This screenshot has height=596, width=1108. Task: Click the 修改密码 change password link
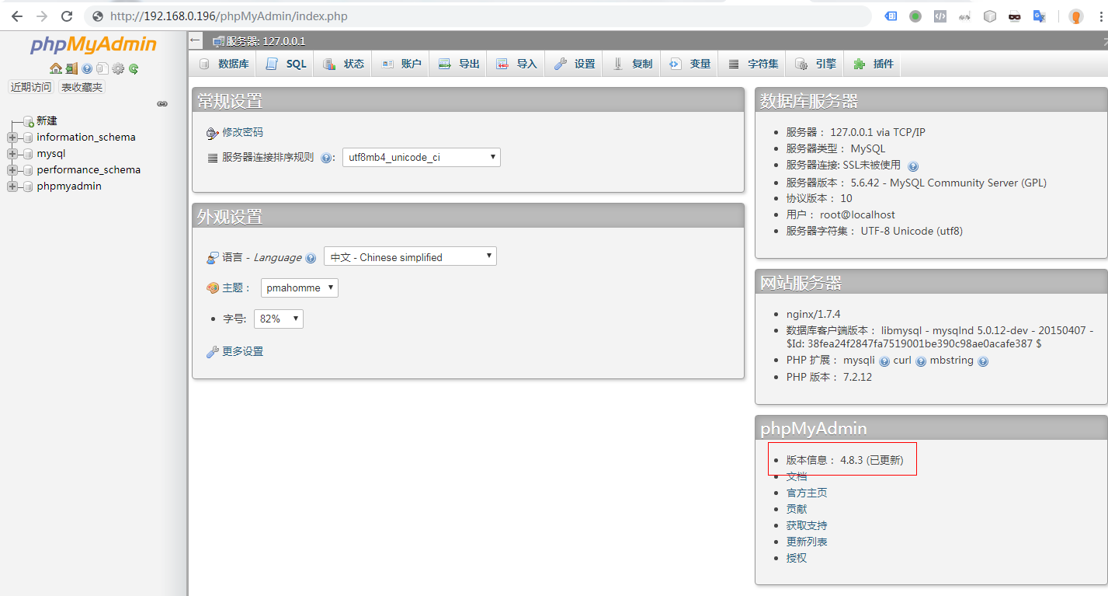pos(242,132)
